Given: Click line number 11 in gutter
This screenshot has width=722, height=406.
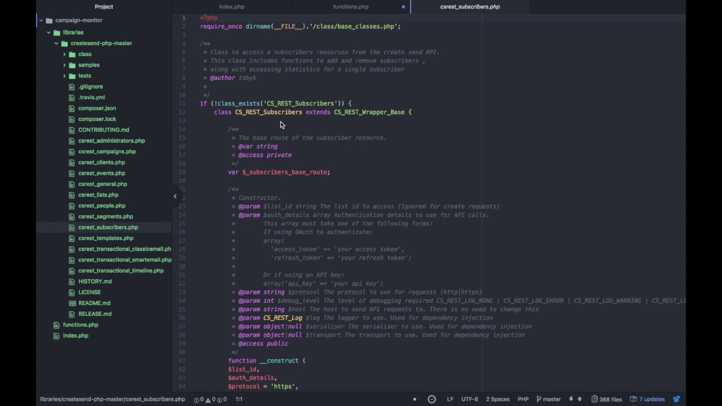Looking at the screenshot, I should coord(182,104).
